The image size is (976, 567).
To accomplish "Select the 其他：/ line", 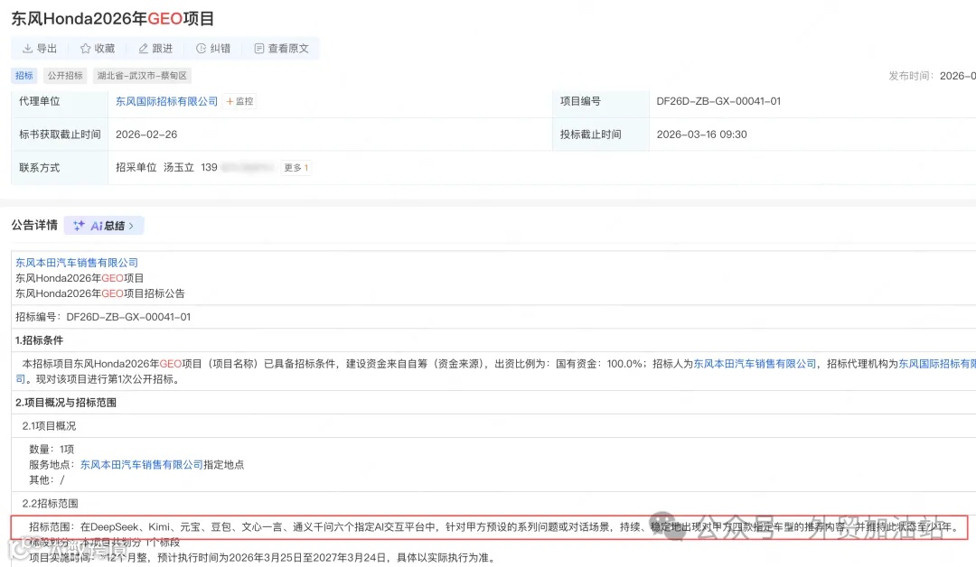I will (47, 480).
